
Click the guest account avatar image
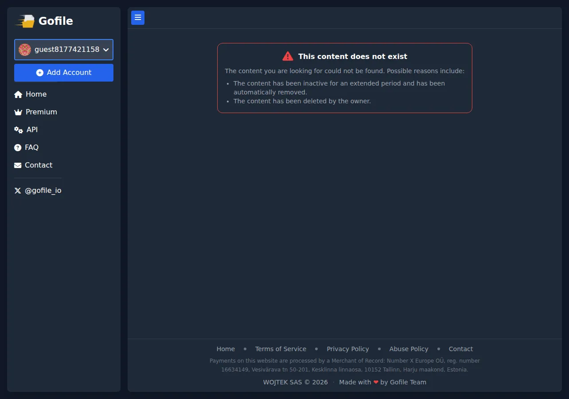tap(25, 50)
